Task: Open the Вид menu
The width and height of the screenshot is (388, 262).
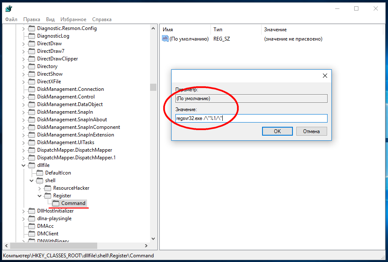Action: pos(50,19)
